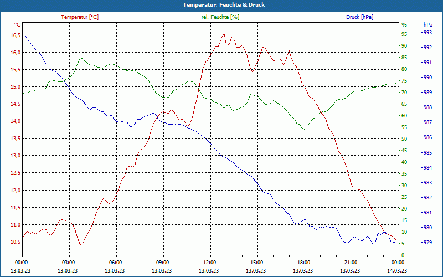
Task: Click the '986' value on pressure axis
Action: pyautogui.click(x=427, y=137)
